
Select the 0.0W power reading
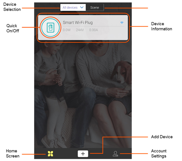tap(67, 30)
